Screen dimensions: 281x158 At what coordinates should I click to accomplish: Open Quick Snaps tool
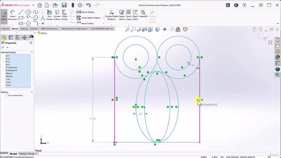click(129, 15)
